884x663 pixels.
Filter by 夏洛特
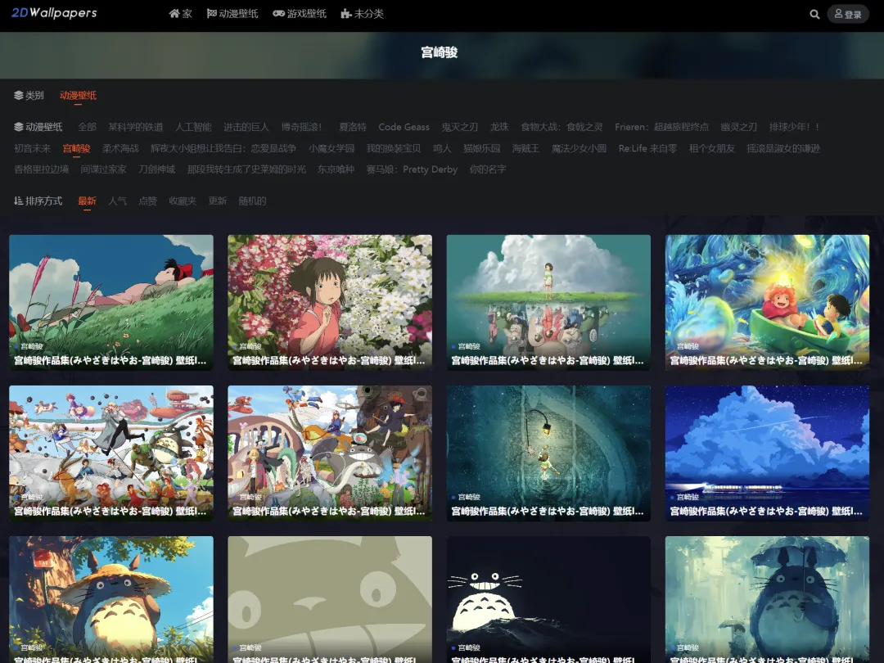[x=352, y=127]
